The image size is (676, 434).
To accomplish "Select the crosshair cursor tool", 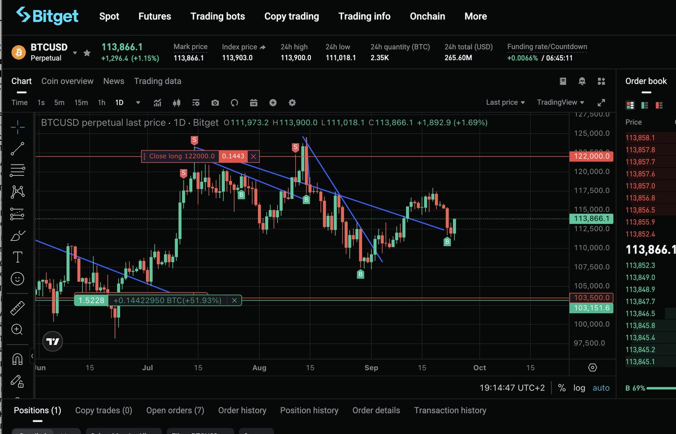I will [x=17, y=127].
